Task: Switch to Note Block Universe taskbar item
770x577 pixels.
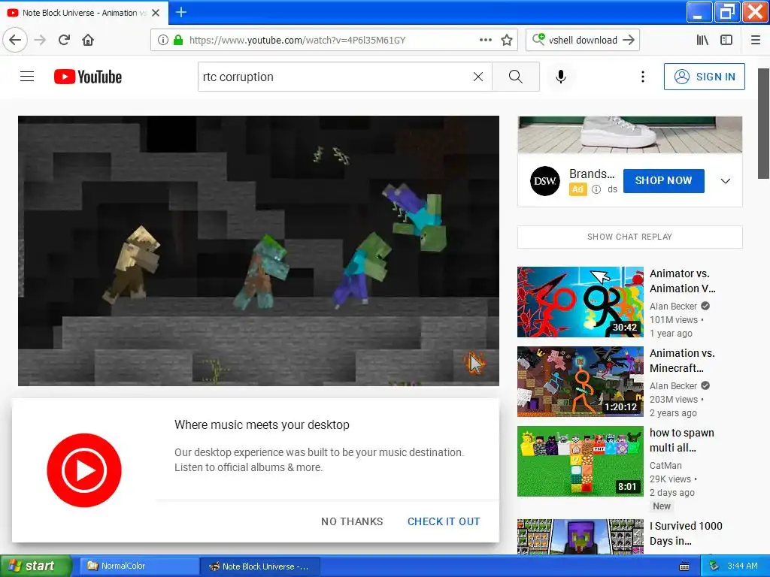Action: pos(260,566)
